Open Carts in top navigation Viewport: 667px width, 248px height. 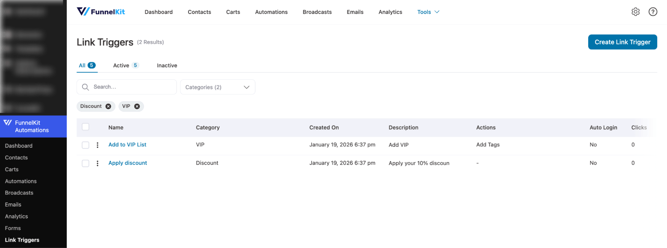[233, 12]
